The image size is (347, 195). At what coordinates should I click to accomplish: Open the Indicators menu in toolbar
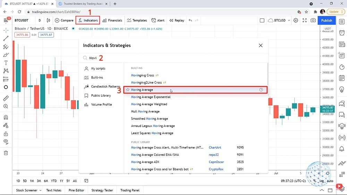[x=88, y=20]
